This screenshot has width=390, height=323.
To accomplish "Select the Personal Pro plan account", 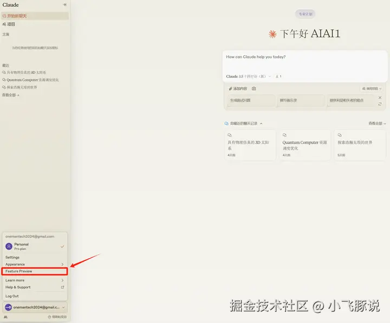I will pyautogui.click(x=35, y=247).
